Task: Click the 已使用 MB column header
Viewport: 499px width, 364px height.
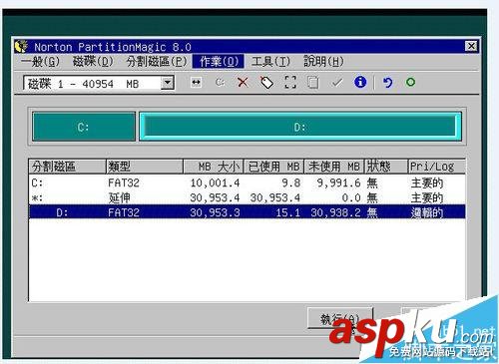Action: [273, 167]
